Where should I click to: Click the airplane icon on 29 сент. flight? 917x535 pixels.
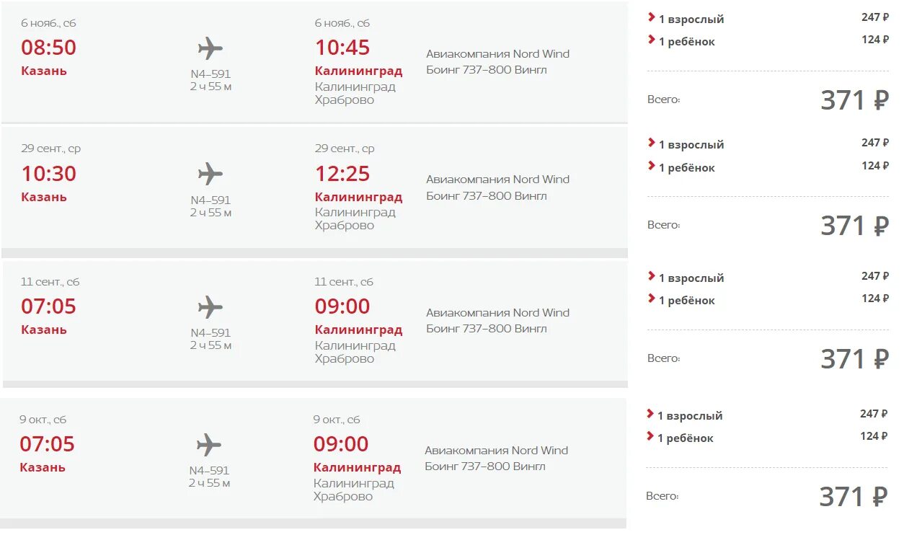(x=211, y=174)
